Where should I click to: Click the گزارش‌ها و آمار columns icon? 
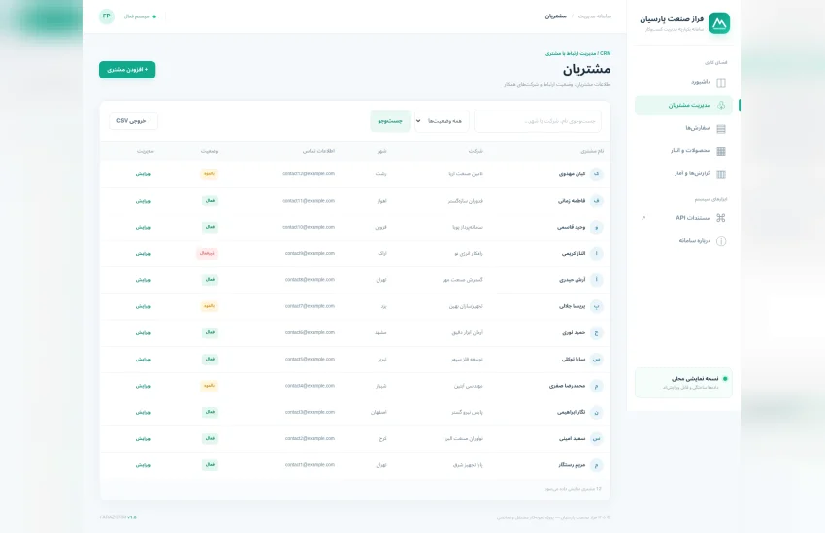click(x=721, y=173)
